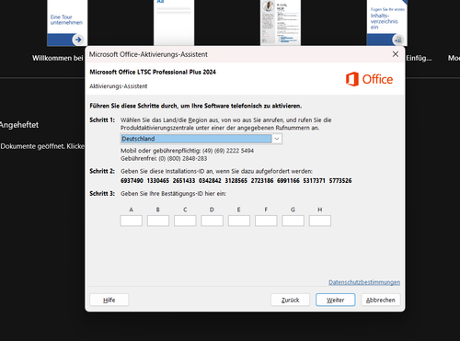Screen dimensions: 460x341
Task: Close the Office activation assistant dialog
Action: point(396,54)
